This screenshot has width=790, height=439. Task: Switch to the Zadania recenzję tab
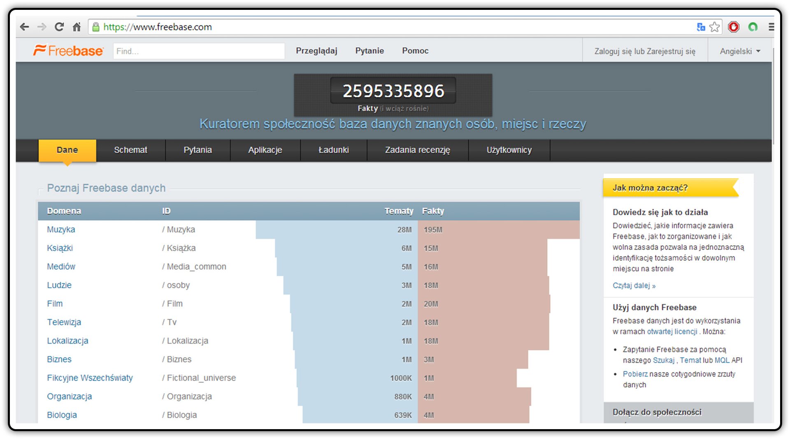(418, 150)
